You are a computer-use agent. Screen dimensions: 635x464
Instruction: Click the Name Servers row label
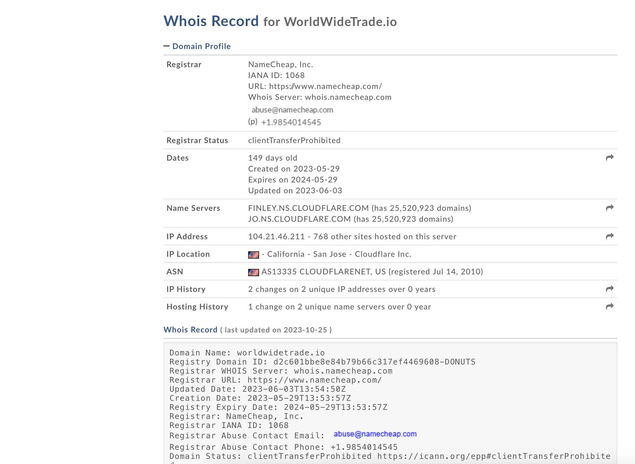point(193,208)
